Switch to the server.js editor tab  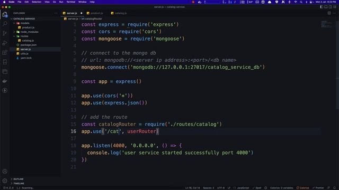pyautogui.click(x=72, y=13)
